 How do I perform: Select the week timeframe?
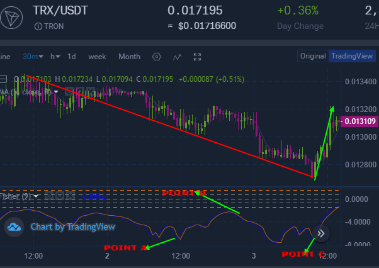click(x=97, y=57)
